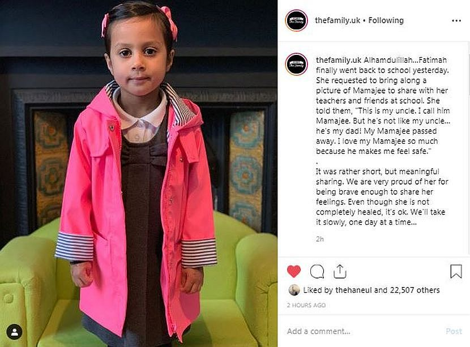Click the caption panel's vertical scrollbar
This screenshot has width=470, height=347.
[x=468, y=149]
